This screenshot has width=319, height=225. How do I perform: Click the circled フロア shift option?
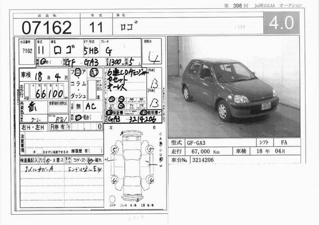coord(78,72)
